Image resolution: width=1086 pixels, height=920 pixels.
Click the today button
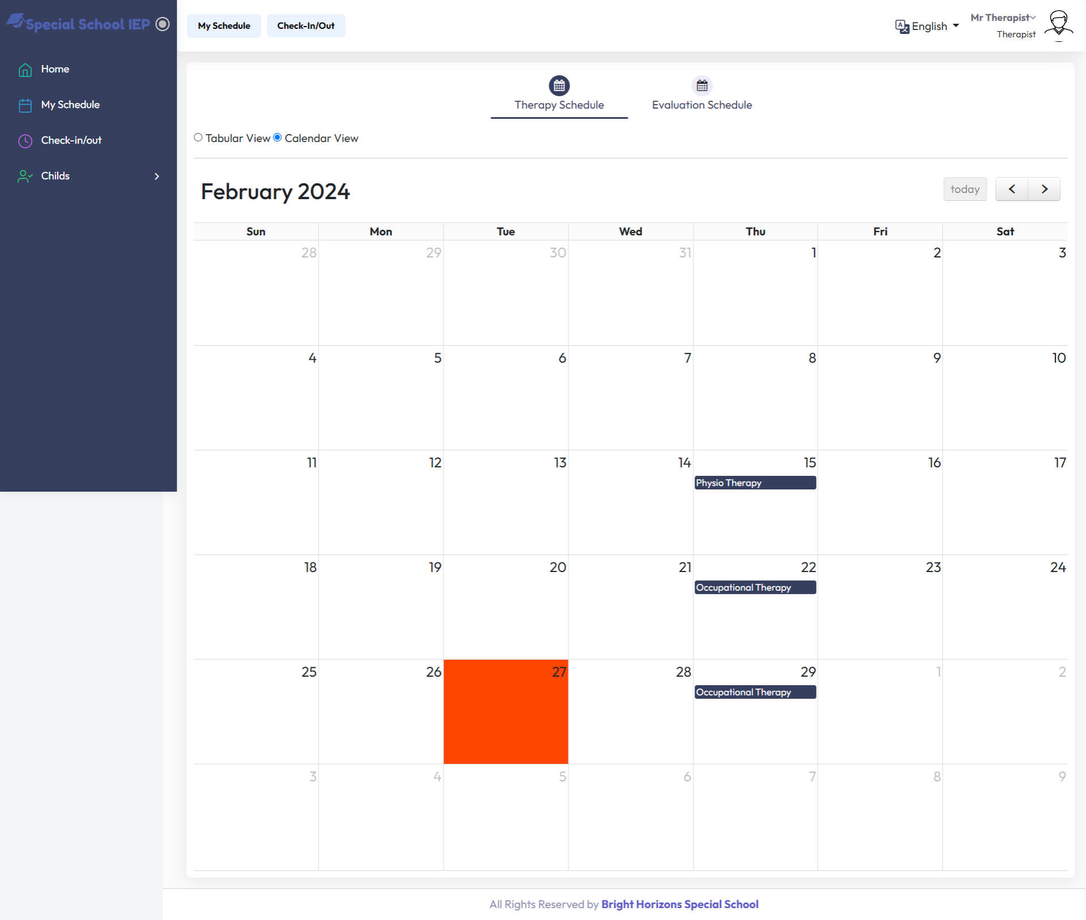point(964,189)
